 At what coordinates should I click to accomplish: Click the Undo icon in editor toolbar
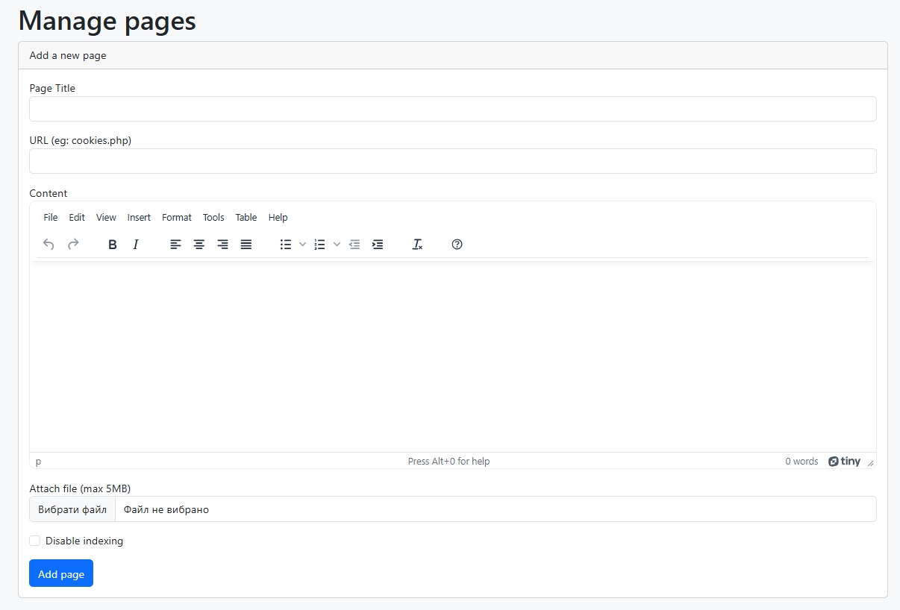(49, 245)
